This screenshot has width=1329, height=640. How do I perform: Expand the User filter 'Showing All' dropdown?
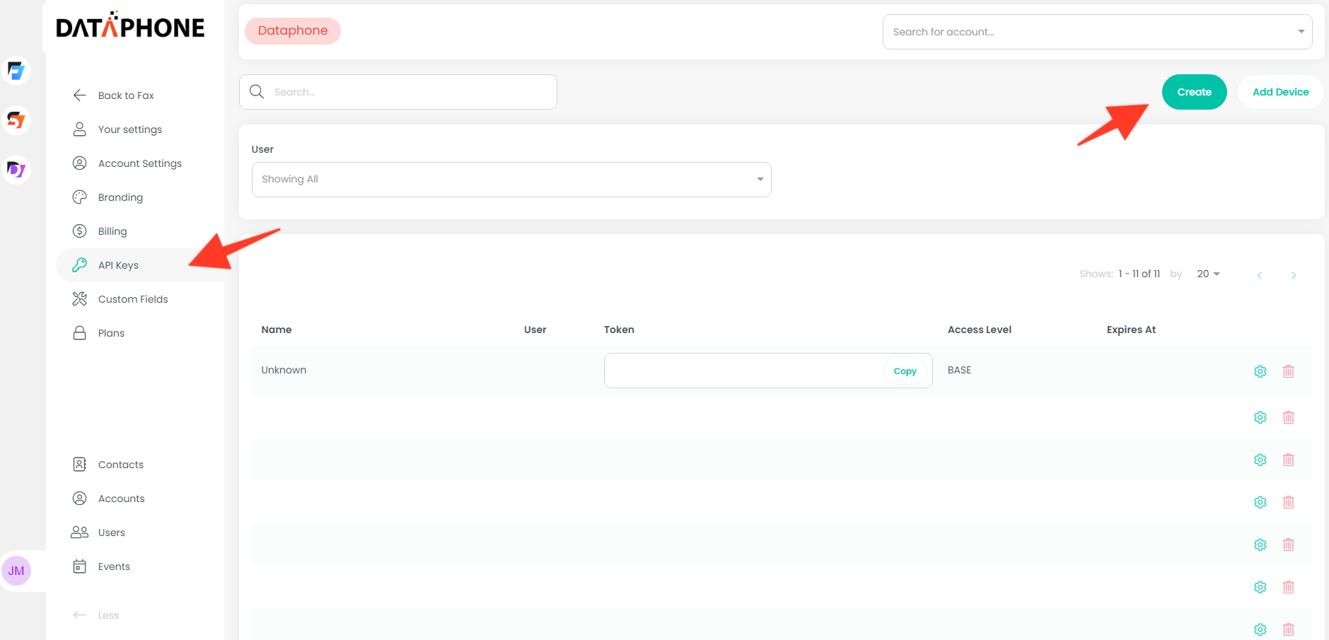pyautogui.click(x=511, y=180)
